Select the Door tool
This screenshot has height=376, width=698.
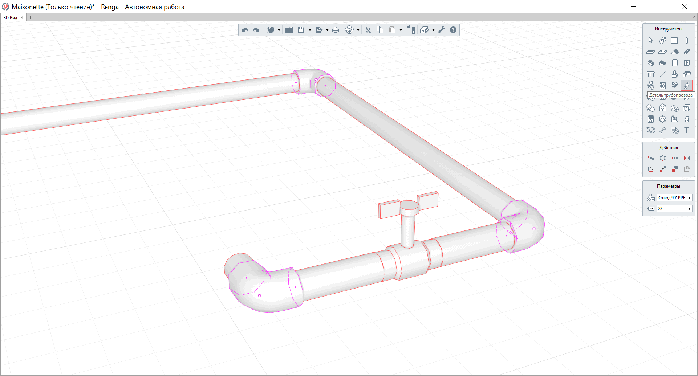675,63
